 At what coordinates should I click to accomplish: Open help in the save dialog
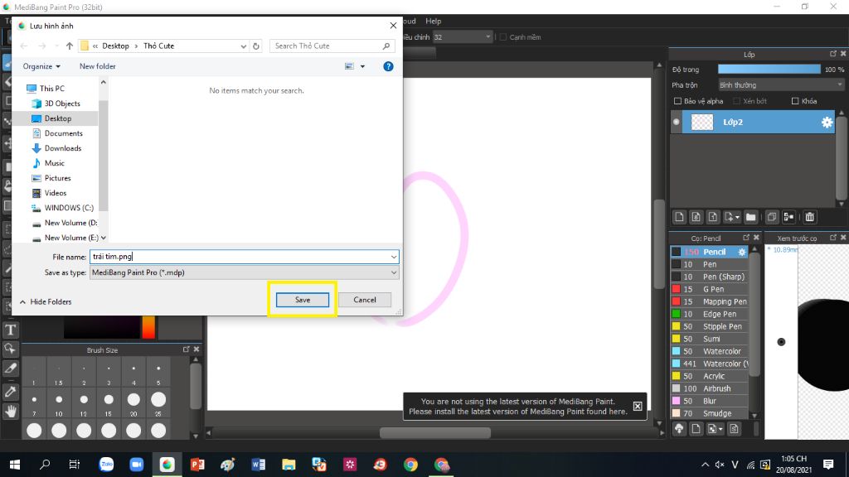(388, 66)
